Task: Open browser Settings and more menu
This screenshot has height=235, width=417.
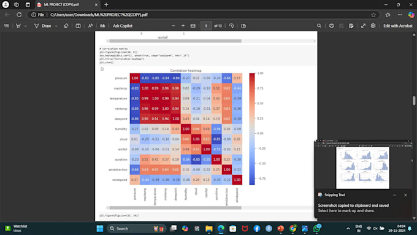Action: pyautogui.click(x=400, y=15)
